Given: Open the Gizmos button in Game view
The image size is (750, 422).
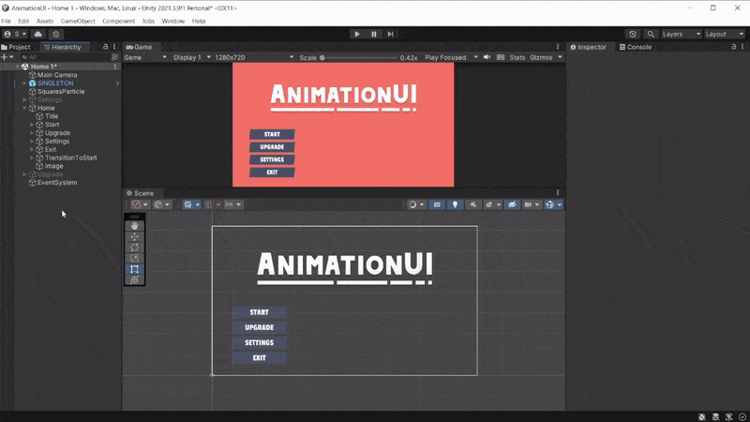Looking at the screenshot, I should 542,57.
